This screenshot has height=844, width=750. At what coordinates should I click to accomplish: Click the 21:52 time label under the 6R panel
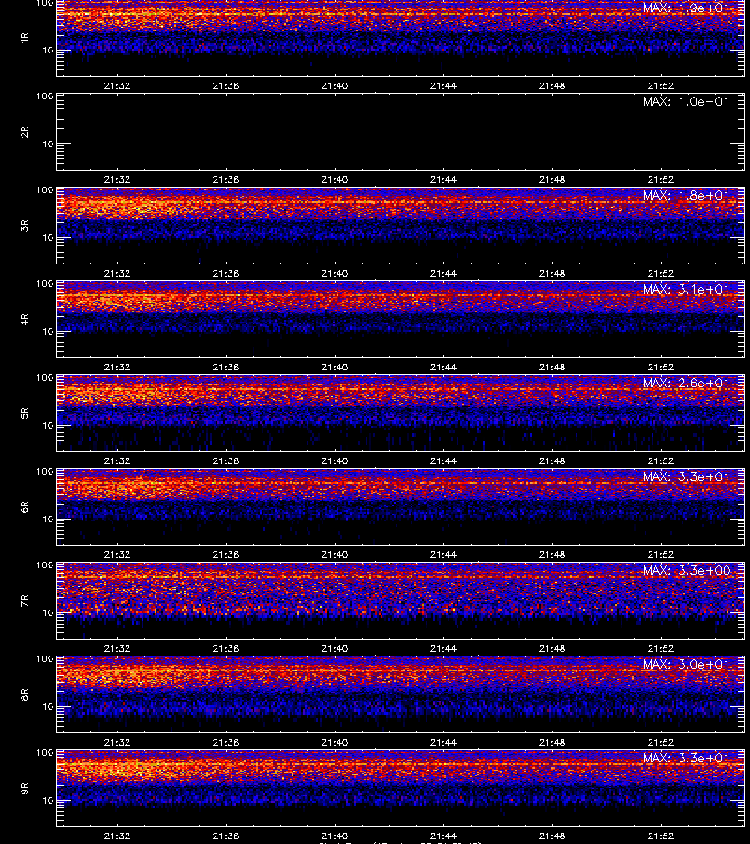click(661, 554)
